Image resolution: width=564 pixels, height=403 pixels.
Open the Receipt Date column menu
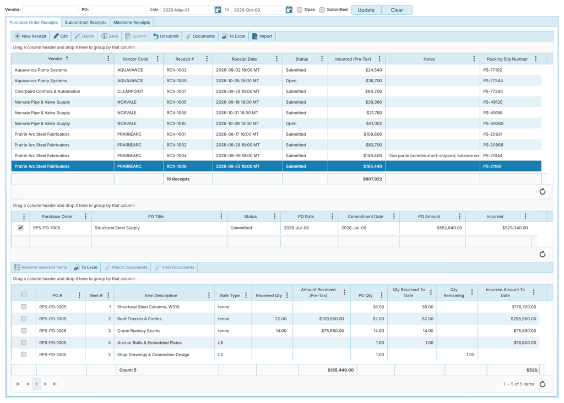point(276,58)
